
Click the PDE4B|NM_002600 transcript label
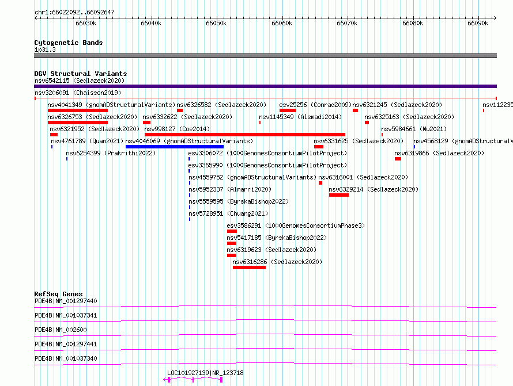coord(61,330)
